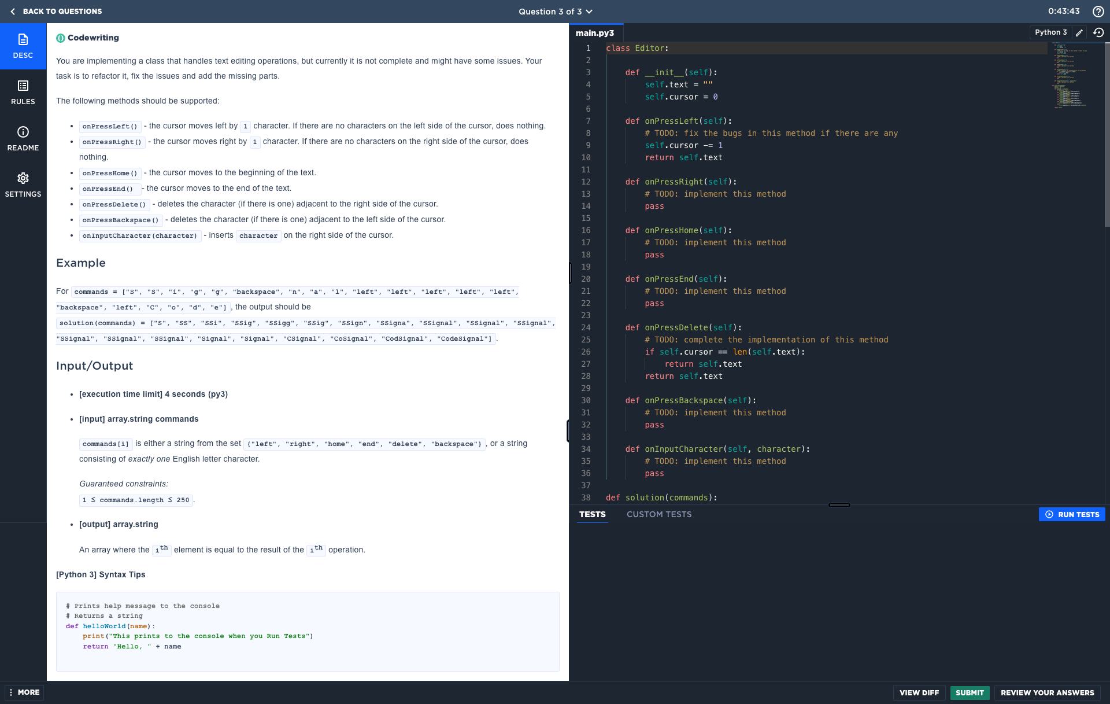Select the main.py3 file tab
This screenshot has width=1110, height=704.
tap(595, 33)
